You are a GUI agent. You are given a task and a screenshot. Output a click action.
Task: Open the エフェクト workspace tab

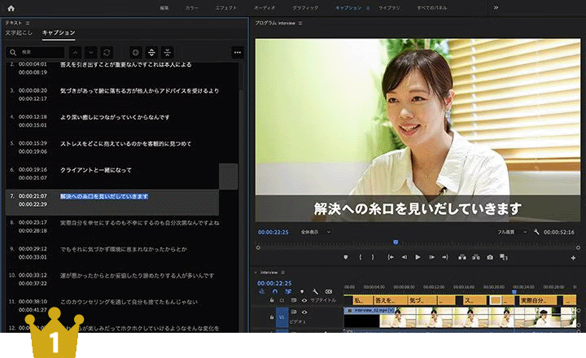227,8
